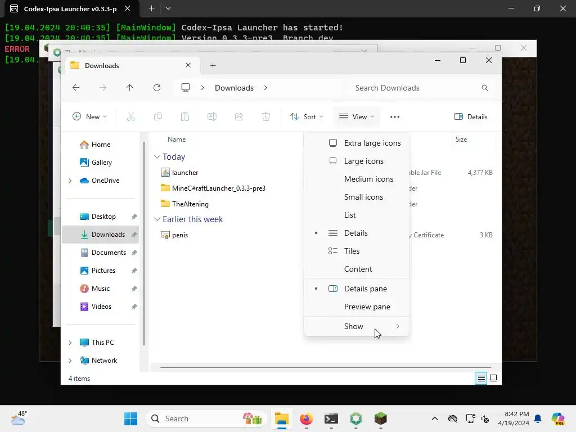Expand This PC tree node
Image resolution: width=576 pixels, height=432 pixels.
[x=70, y=343]
